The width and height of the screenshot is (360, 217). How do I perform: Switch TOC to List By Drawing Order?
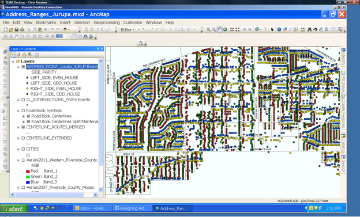[x=13, y=55]
